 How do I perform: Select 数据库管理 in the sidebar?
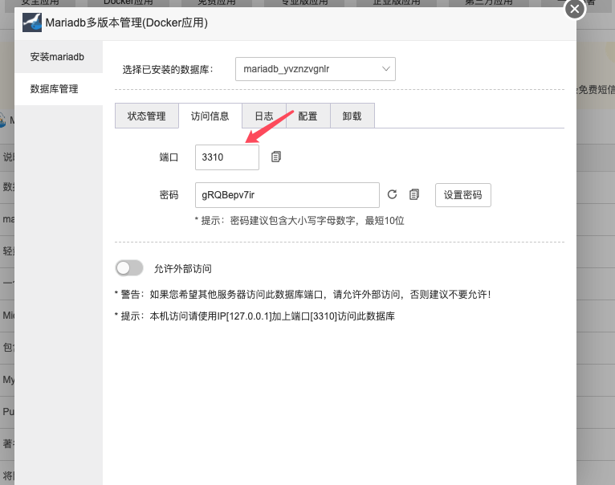coord(59,89)
